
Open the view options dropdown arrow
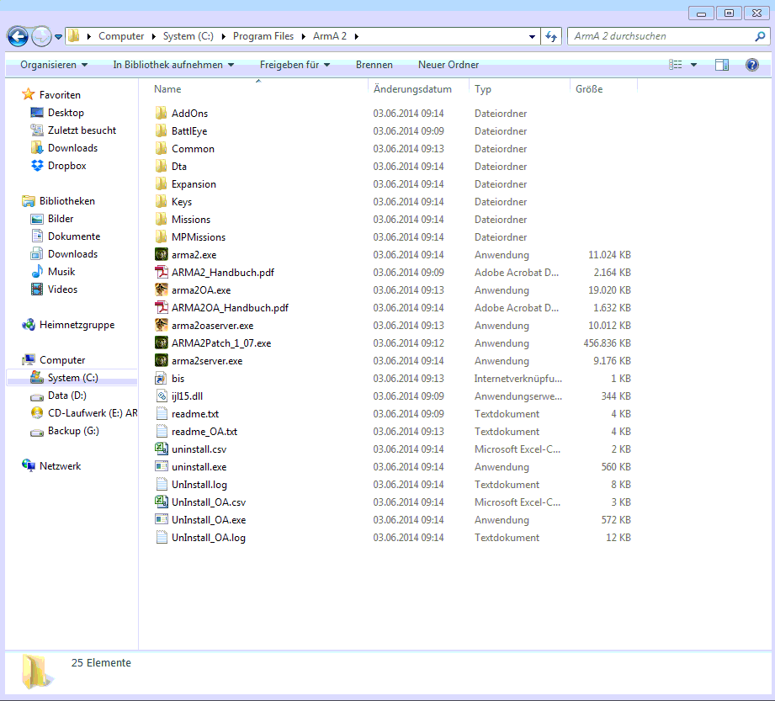click(693, 65)
